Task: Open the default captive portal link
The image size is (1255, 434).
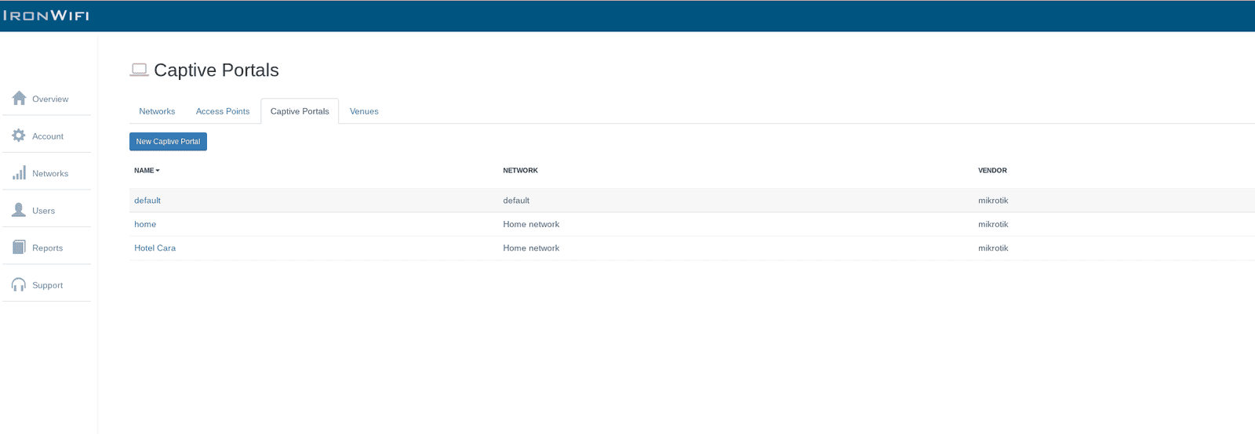Action: tap(147, 201)
